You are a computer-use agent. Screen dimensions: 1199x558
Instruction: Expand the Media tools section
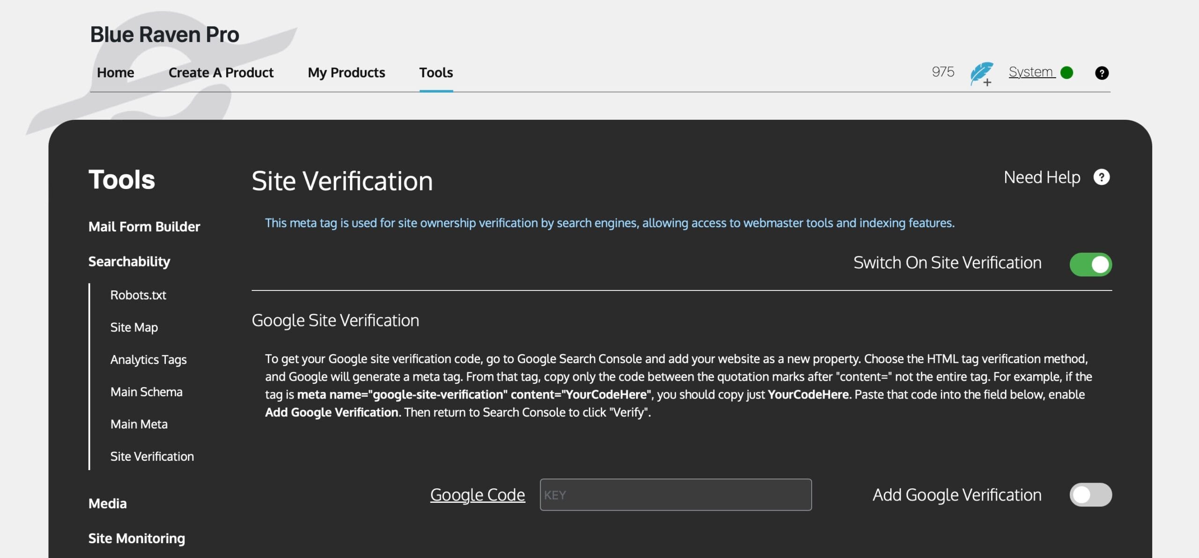pos(107,504)
